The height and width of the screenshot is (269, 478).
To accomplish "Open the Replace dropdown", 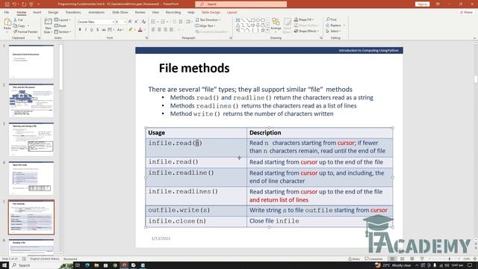I will 335,25.
